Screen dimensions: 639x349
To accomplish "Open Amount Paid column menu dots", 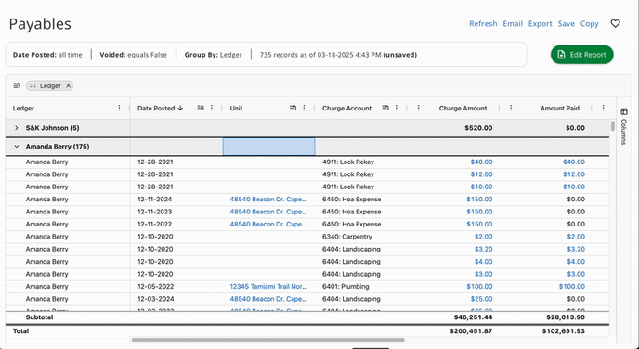I will click(511, 108).
